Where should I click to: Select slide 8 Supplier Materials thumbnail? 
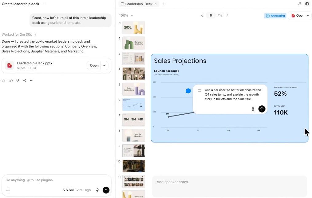click(x=133, y=135)
